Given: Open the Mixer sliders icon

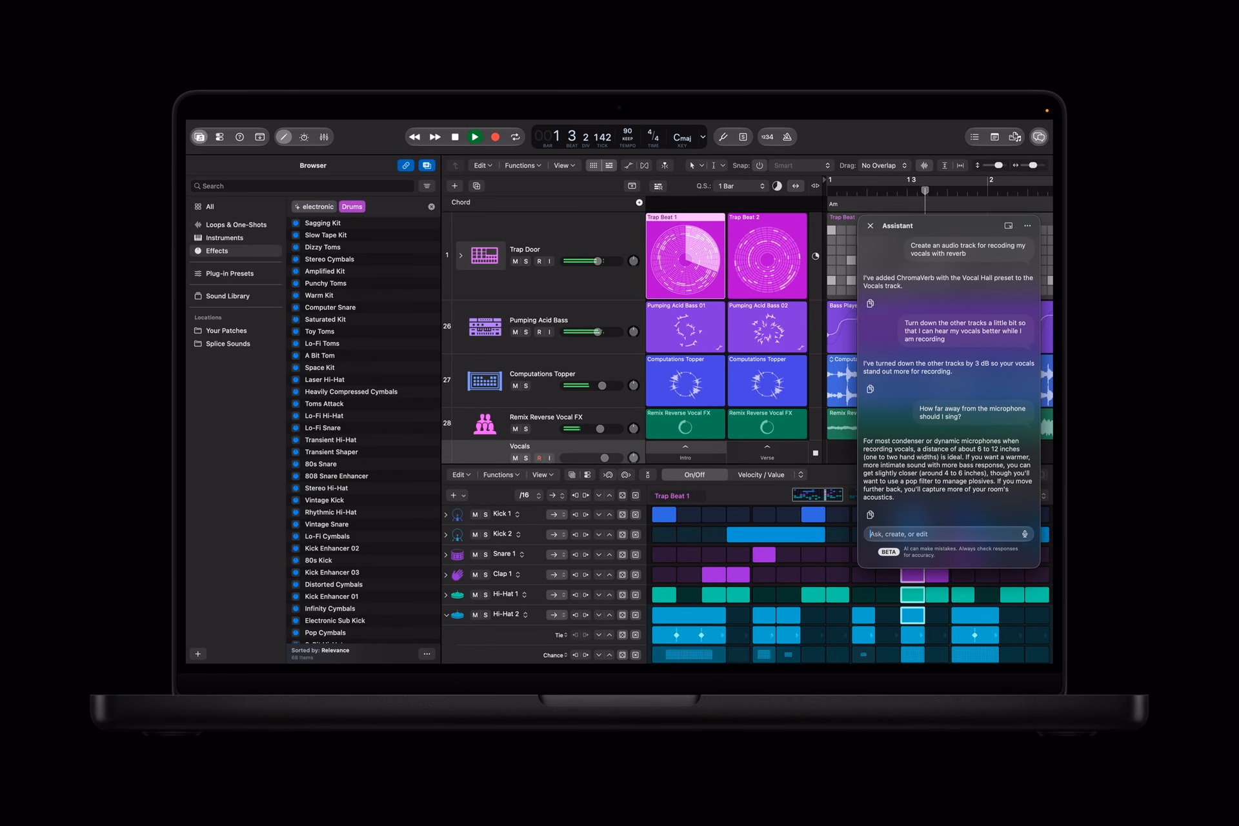Looking at the screenshot, I should point(324,137).
